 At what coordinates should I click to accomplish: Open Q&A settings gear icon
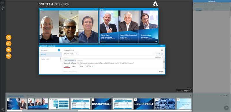[x=162, y=50]
